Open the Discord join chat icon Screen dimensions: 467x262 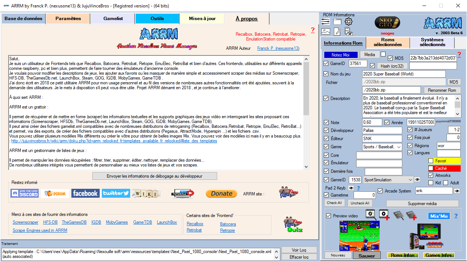(25, 193)
